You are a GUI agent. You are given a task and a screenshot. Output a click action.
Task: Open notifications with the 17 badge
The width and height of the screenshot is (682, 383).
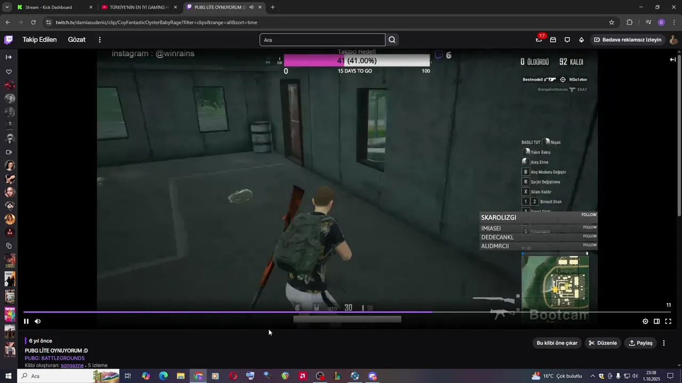pyautogui.click(x=539, y=40)
